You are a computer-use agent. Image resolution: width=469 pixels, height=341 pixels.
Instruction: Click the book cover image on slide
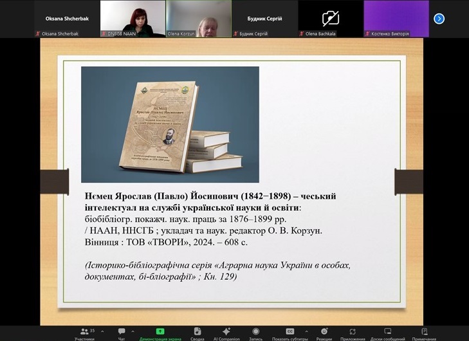(170, 124)
